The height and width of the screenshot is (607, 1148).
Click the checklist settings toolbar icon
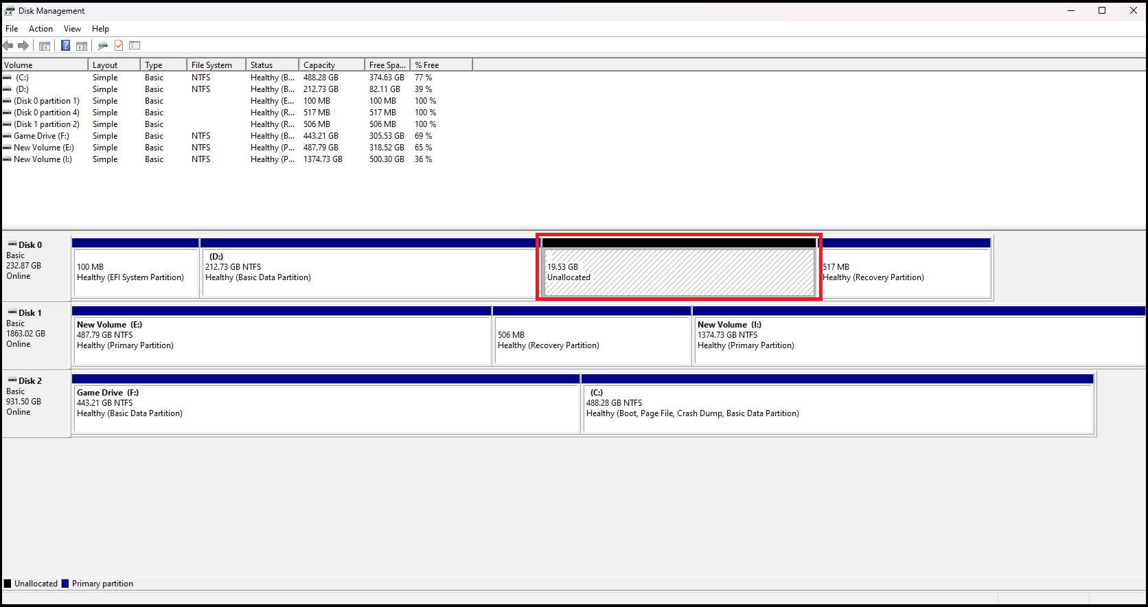coord(135,46)
